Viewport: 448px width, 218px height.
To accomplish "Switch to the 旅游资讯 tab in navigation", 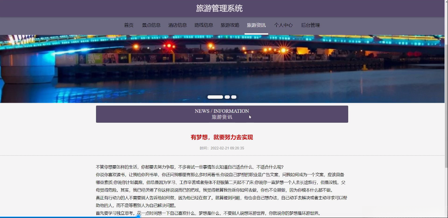I will [x=256, y=25].
